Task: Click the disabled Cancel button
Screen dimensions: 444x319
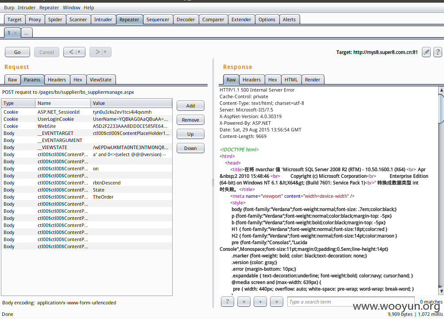Action: coord(46,52)
